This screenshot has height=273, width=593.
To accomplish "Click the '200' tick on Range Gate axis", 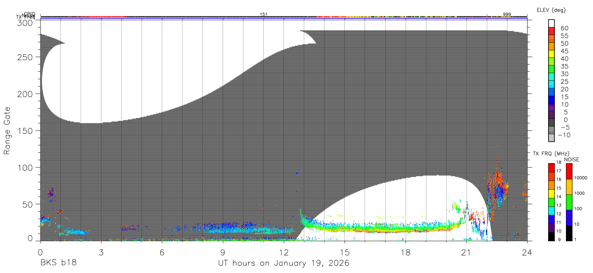I will [25, 94].
